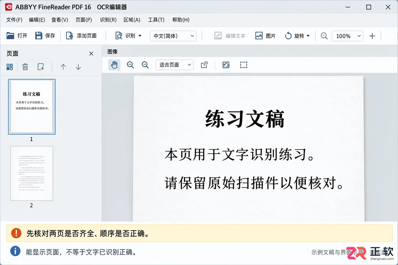Zoom out using the main toolbar magnifier
Screen dimensions: 398x265
coord(324,36)
